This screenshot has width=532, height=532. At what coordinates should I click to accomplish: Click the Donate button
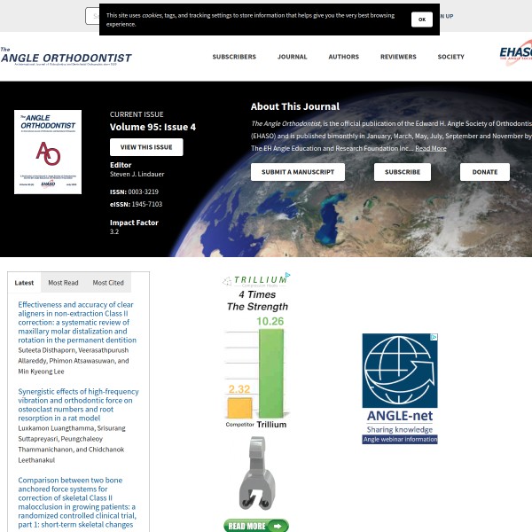tap(485, 172)
